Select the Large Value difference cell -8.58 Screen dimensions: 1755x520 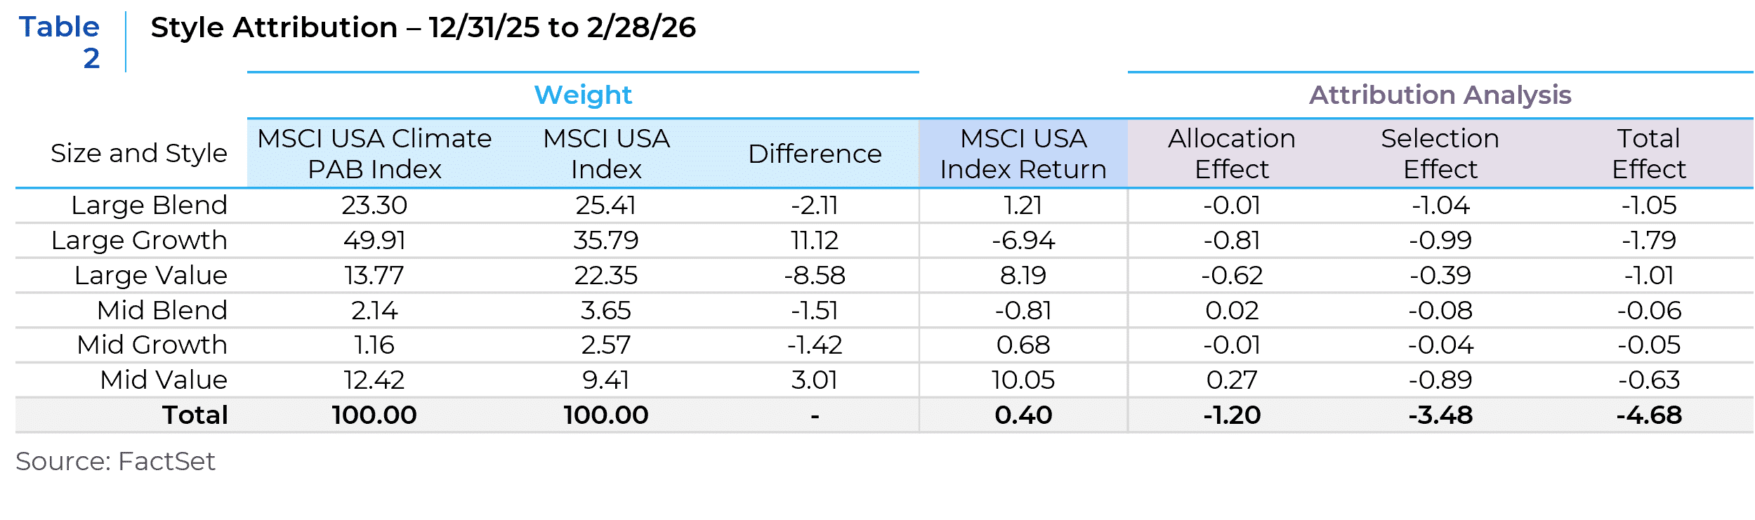point(815,276)
